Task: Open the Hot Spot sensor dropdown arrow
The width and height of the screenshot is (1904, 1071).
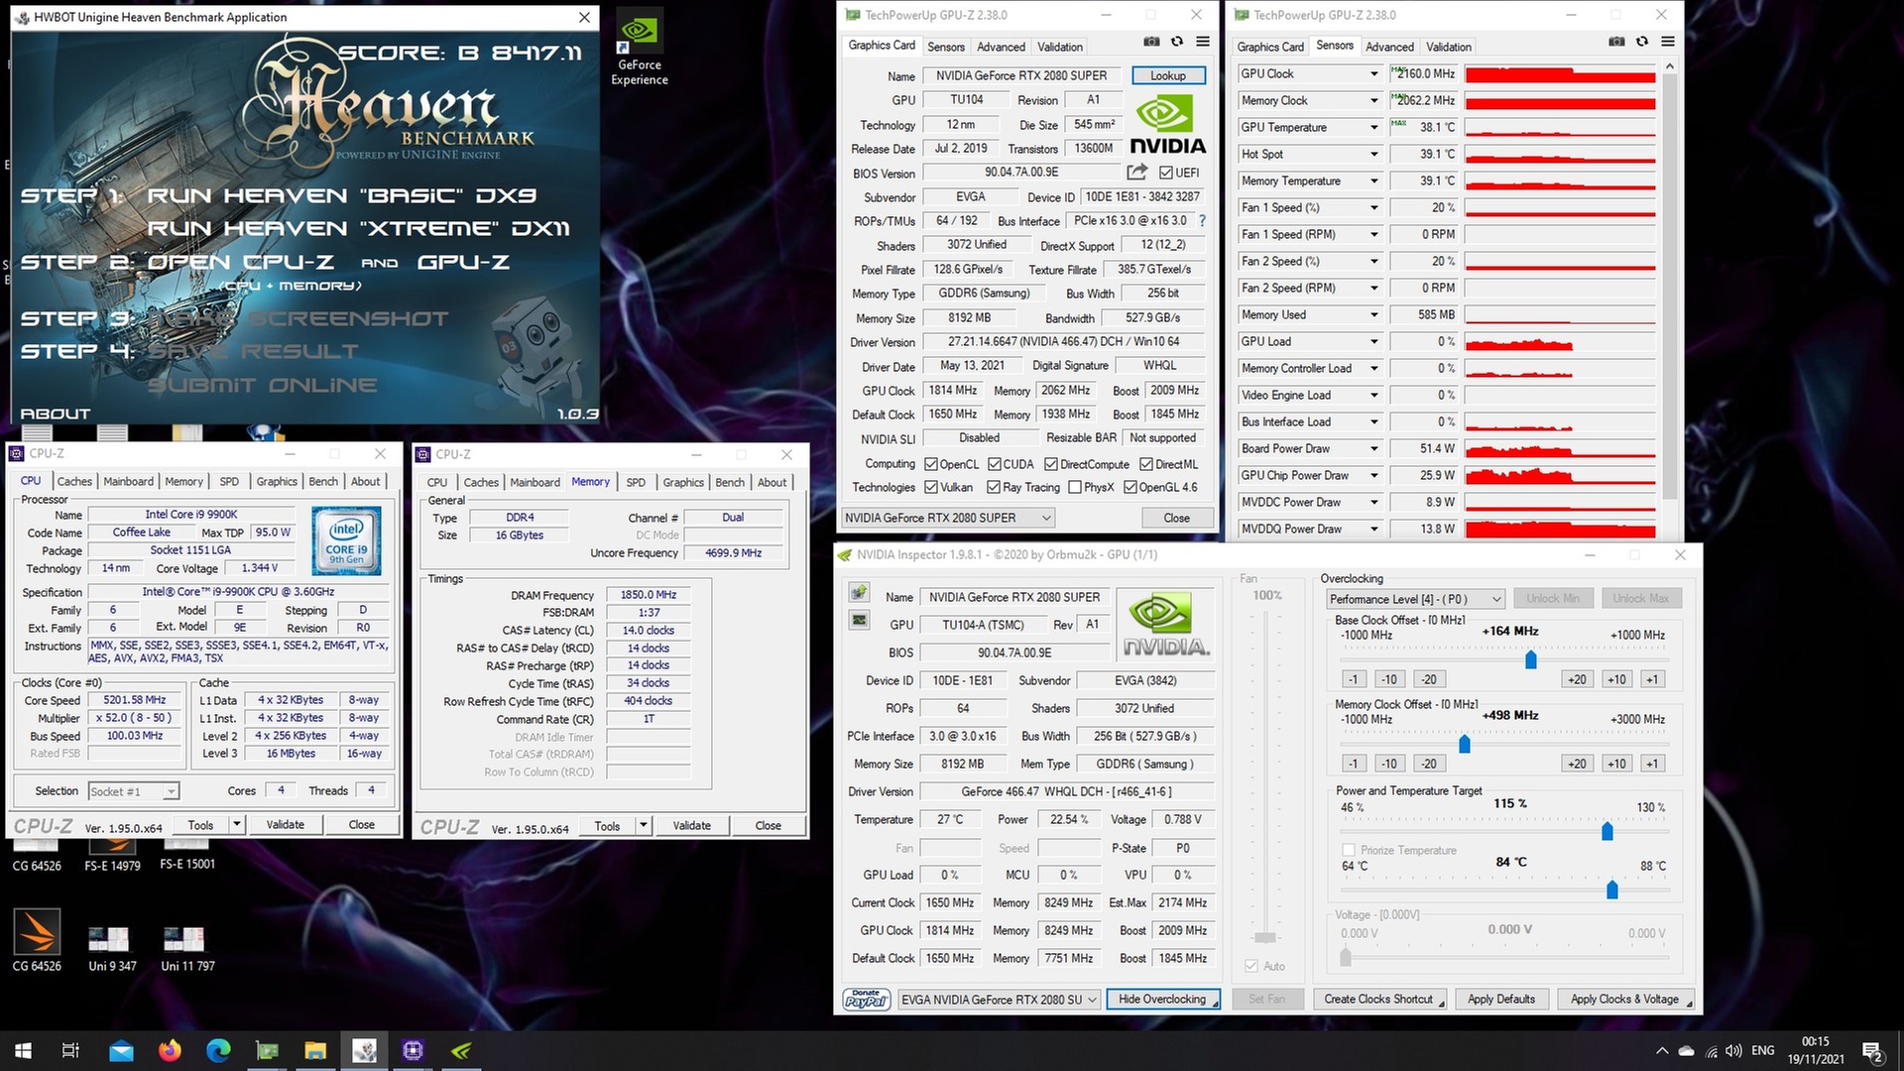Action: (1373, 155)
